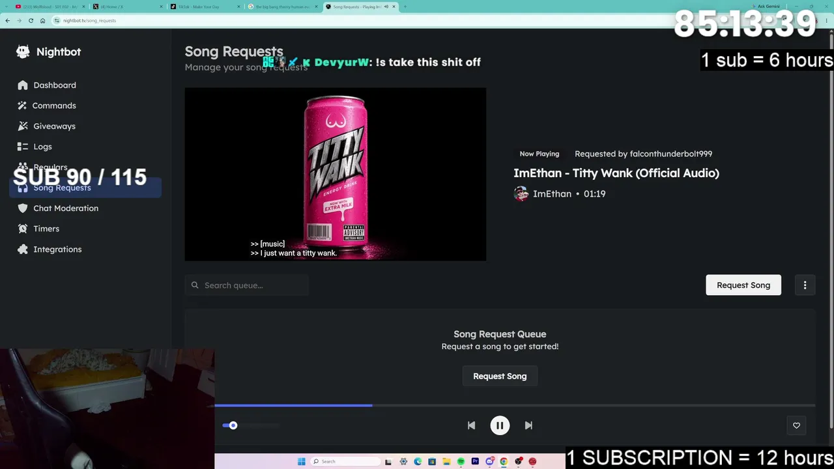
Task: Open File Explorer from the taskbar
Action: pos(446,462)
